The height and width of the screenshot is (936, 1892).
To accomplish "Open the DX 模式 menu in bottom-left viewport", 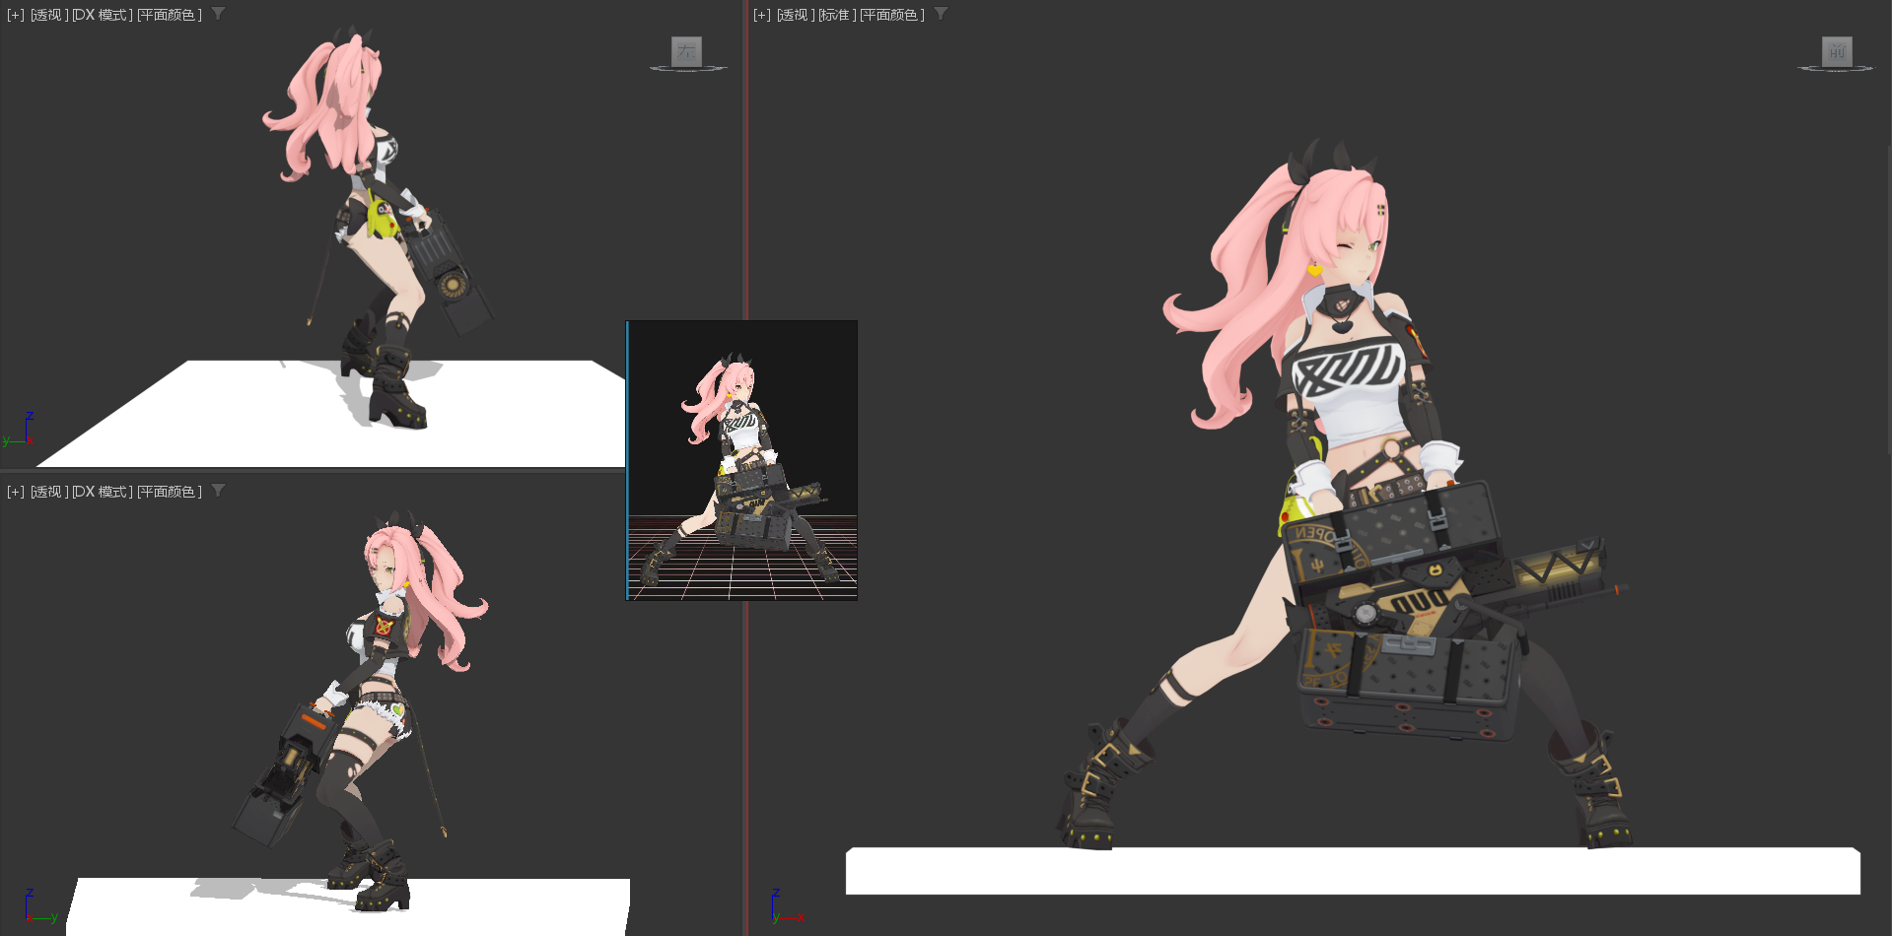I will click(102, 492).
